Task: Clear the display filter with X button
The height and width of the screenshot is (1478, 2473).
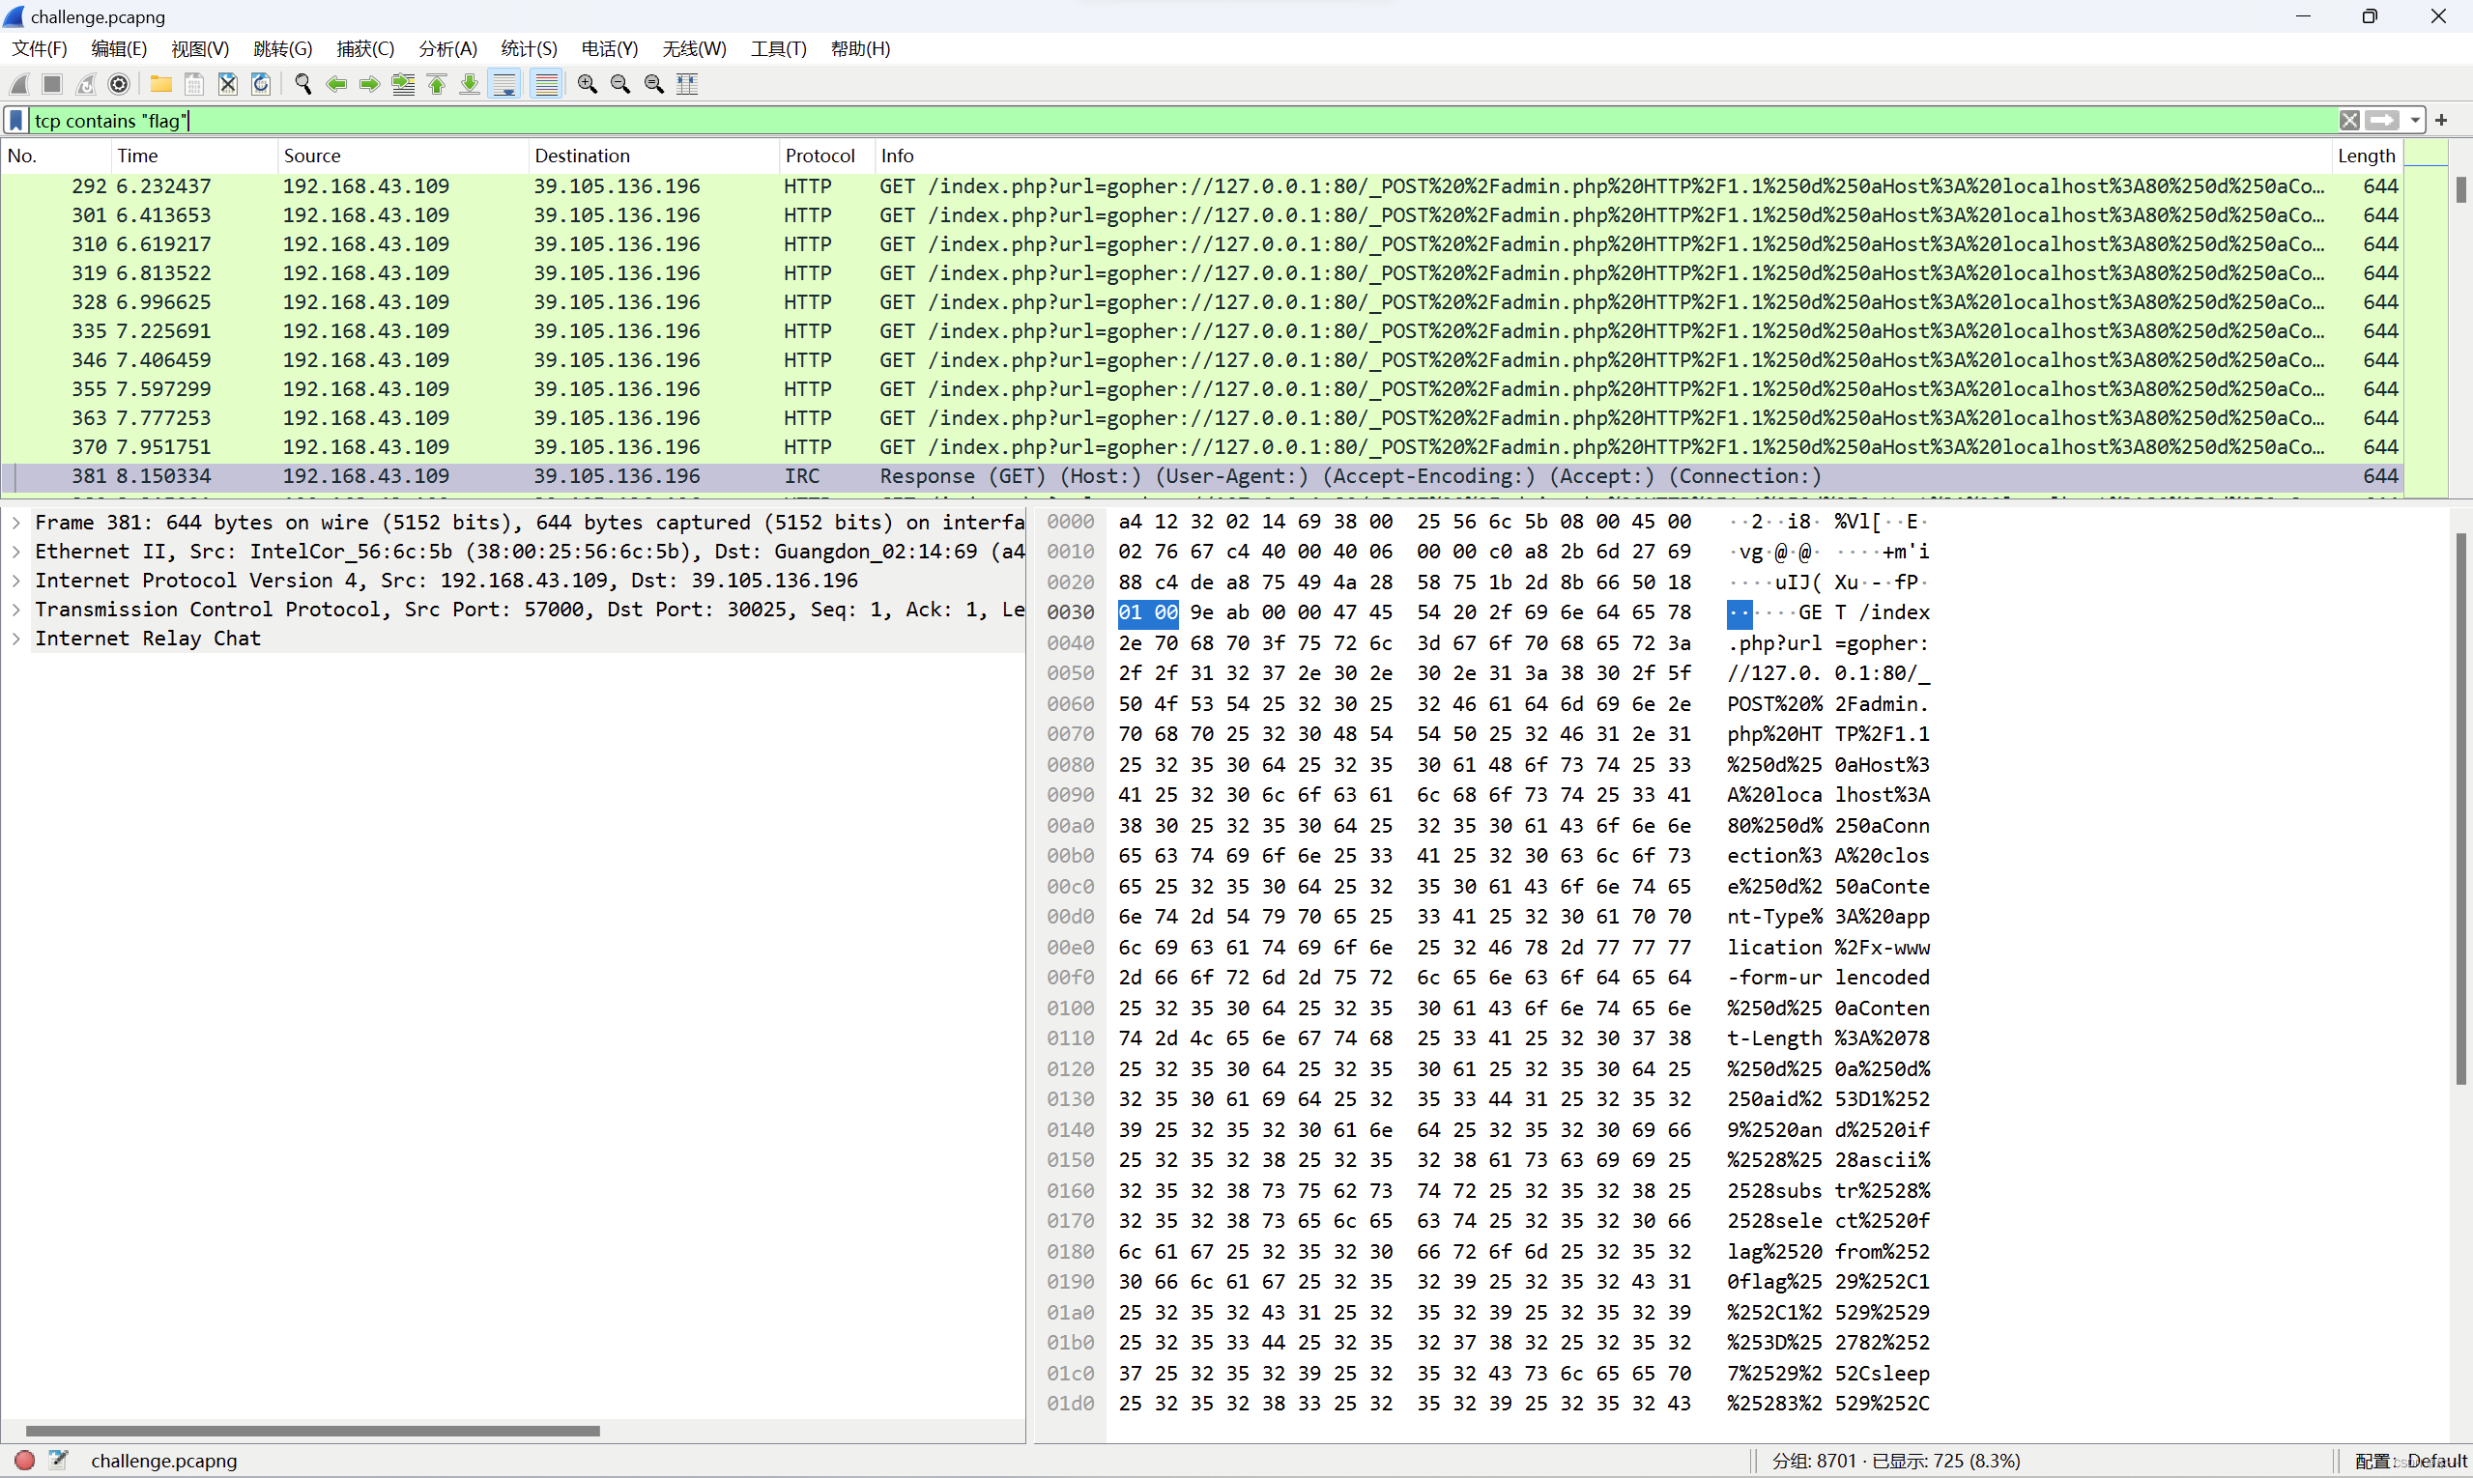Action: pyautogui.click(x=2349, y=121)
